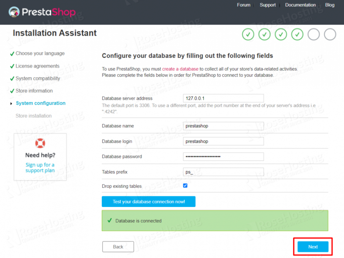This screenshot has height=258, width=344.
Task: Focus the Database server address field
Action: [223, 98]
